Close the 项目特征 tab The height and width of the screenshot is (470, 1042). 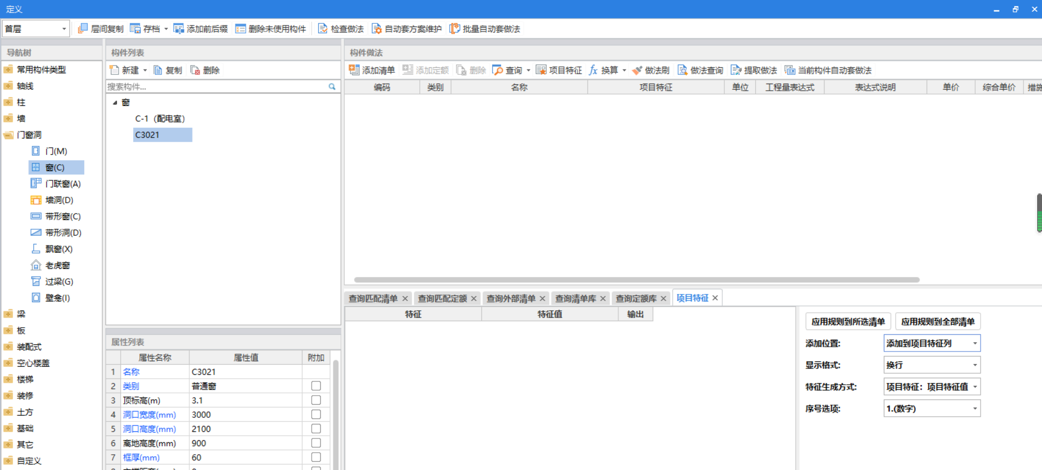click(x=715, y=298)
